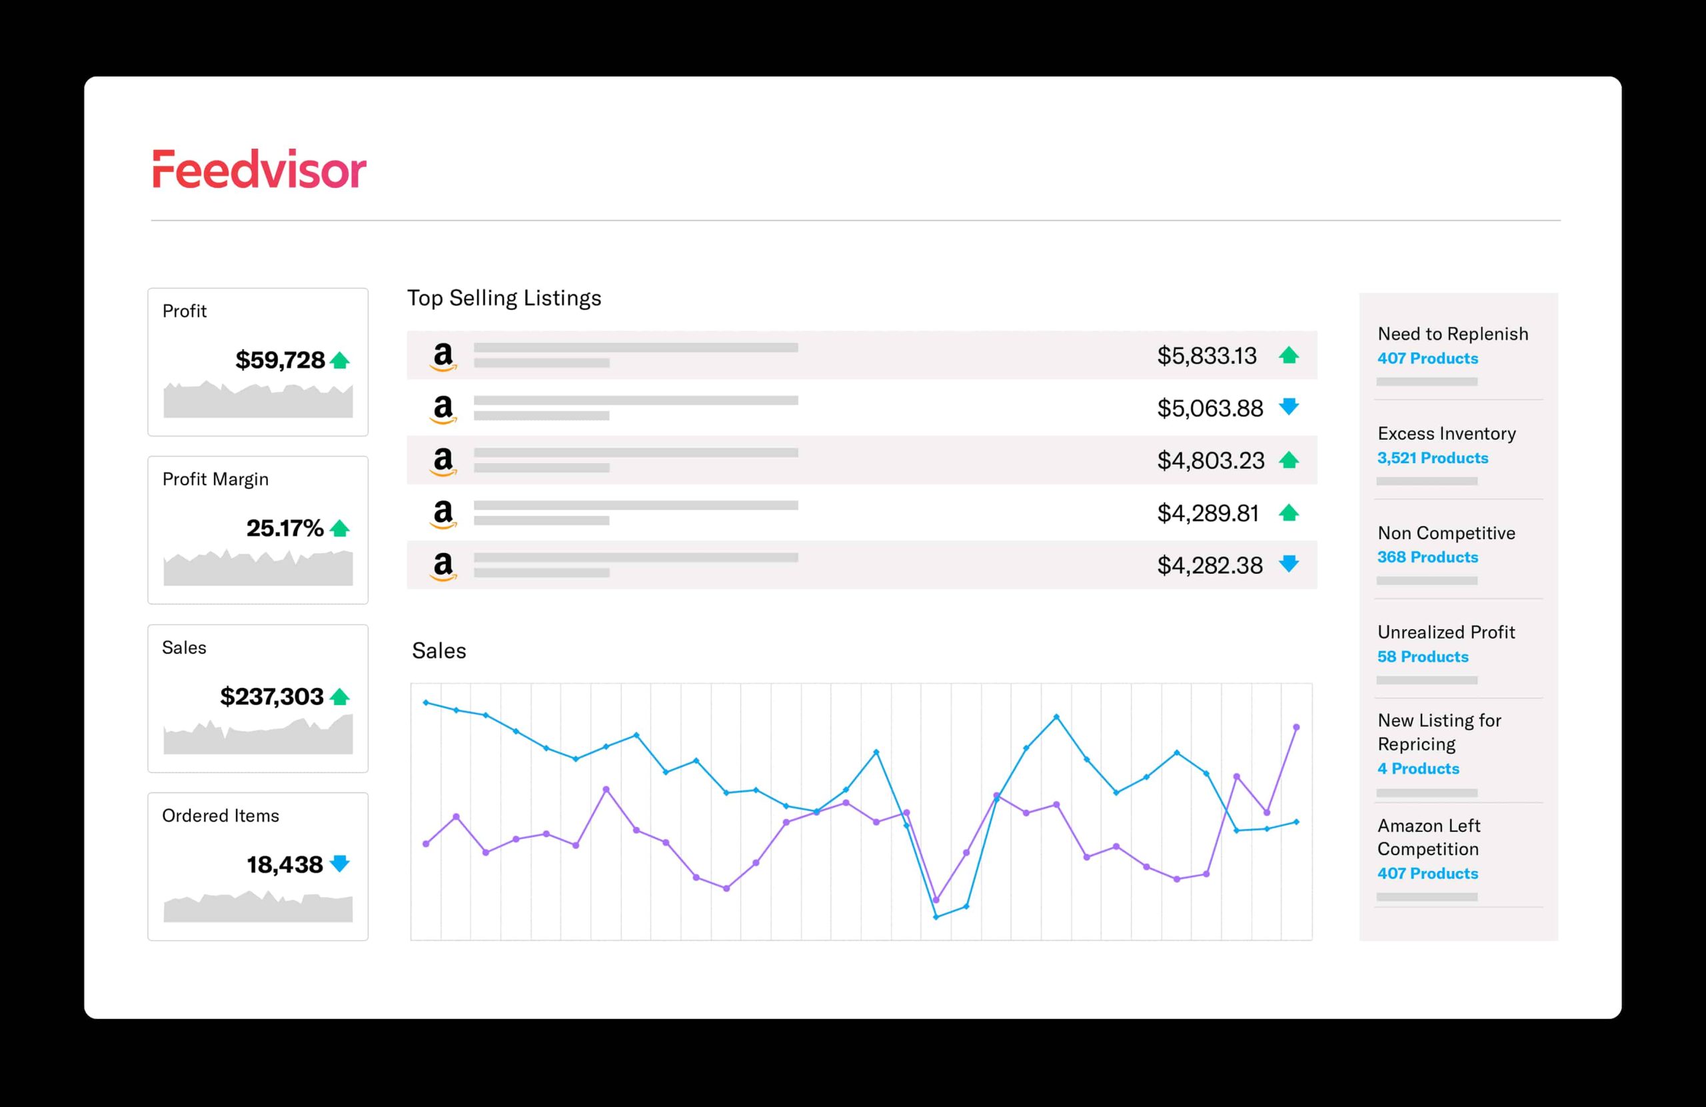The width and height of the screenshot is (1706, 1107).
Task: Click the Feedvisor logo
Action: pyautogui.click(x=259, y=169)
